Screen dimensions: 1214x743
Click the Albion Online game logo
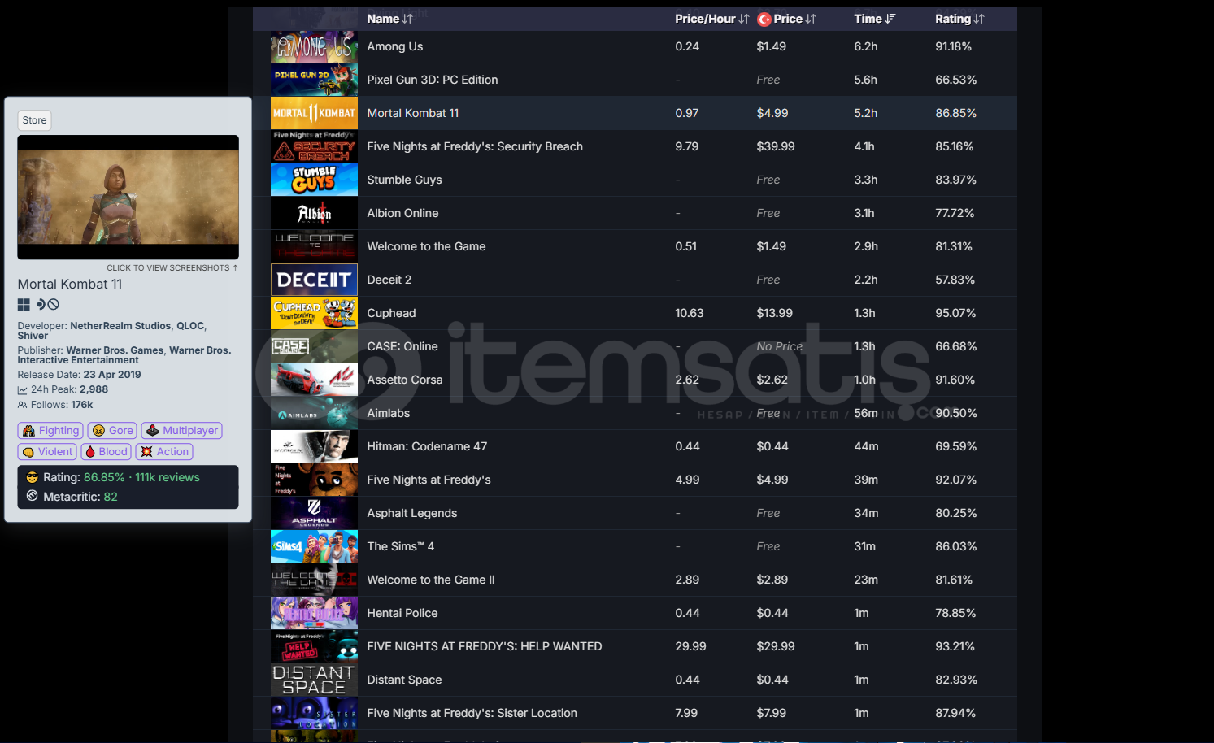314,213
